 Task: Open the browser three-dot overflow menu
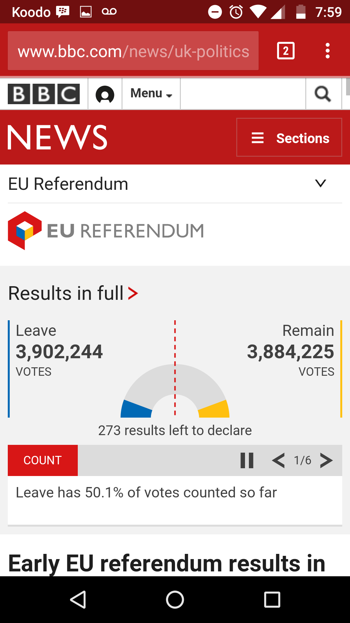pos(328,51)
